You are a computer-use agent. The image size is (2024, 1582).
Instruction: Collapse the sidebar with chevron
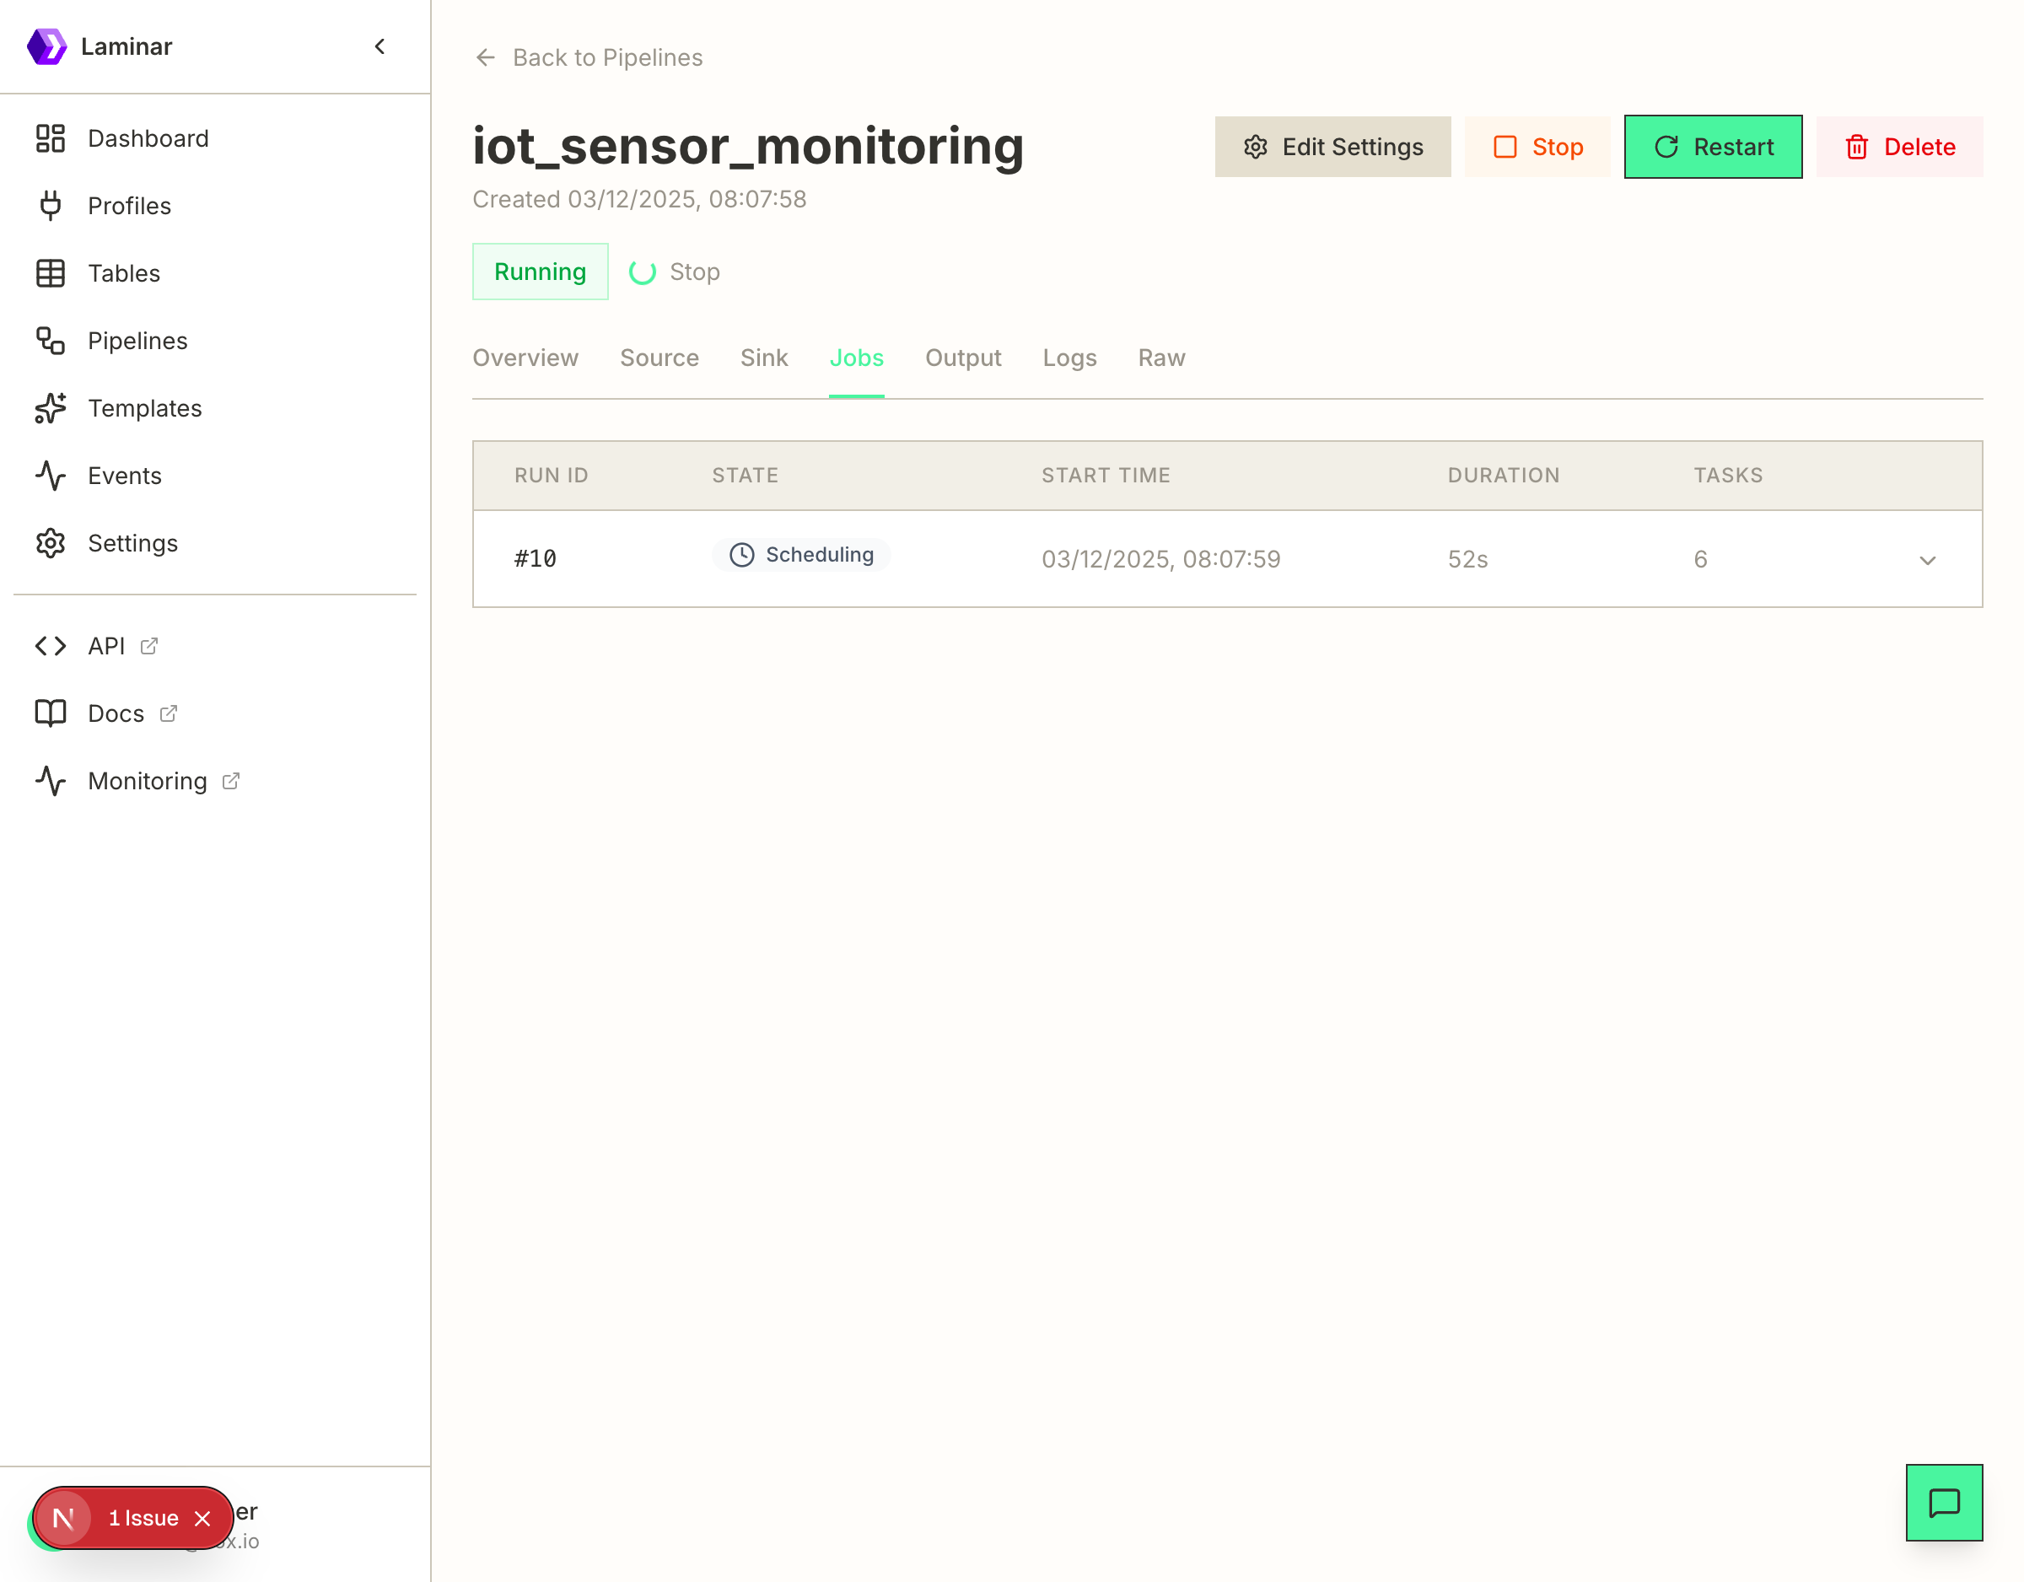click(379, 46)
